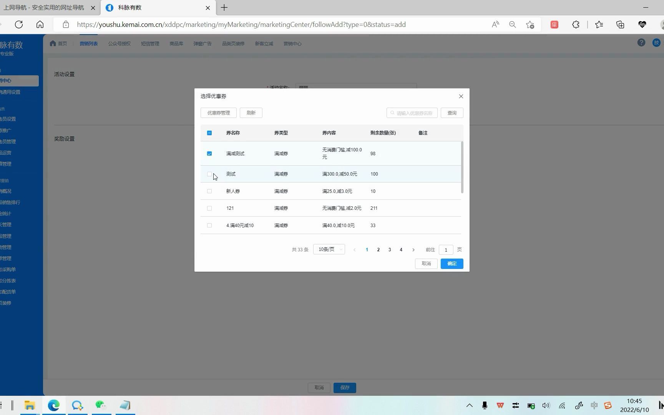Open the taskbar clock showing 10:45
The width and height of the screenshot is (664, 415).
click(634, 405)
